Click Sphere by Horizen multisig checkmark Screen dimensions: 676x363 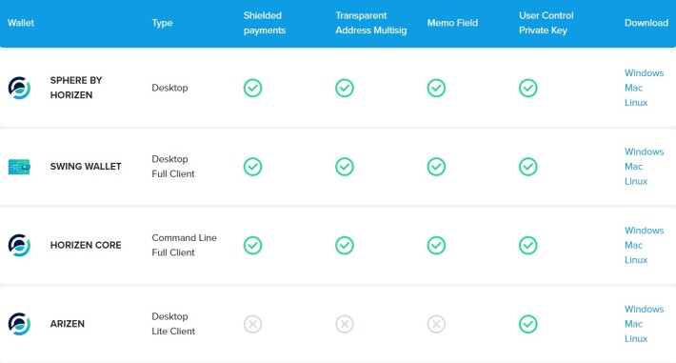tap(345, 88)
